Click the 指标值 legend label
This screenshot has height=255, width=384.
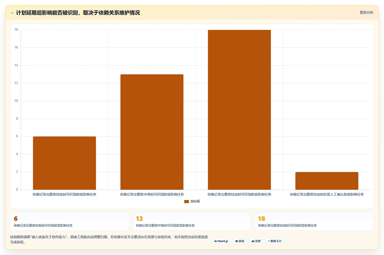tap(195, 201)
